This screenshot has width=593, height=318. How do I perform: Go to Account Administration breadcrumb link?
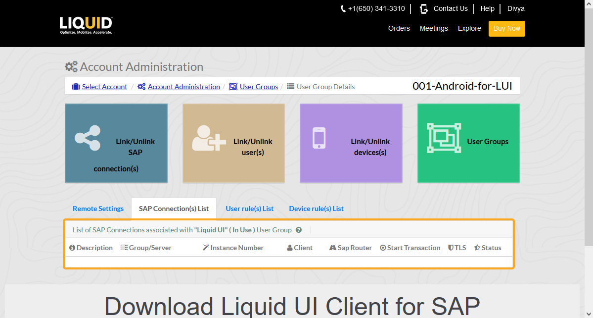coord(184,87)
